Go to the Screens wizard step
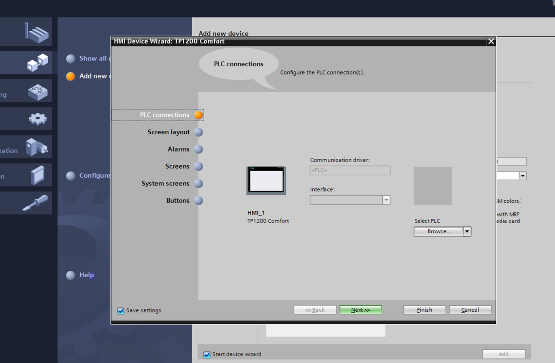The image size is (555, 363). point(177,167)
